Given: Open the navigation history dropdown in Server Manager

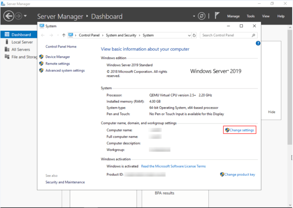Looking at the screenshot, I should pyautogui.click(x=25, y=16).
